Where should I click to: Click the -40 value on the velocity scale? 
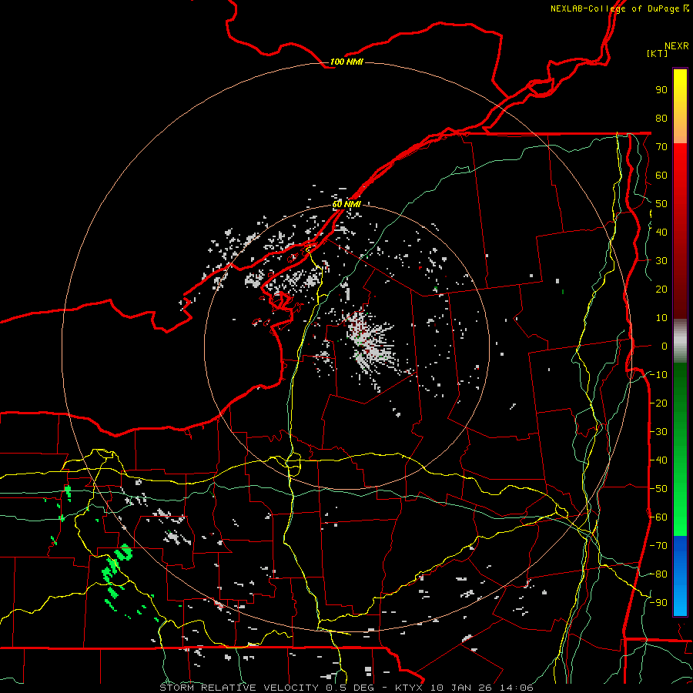tap(658, 460)
